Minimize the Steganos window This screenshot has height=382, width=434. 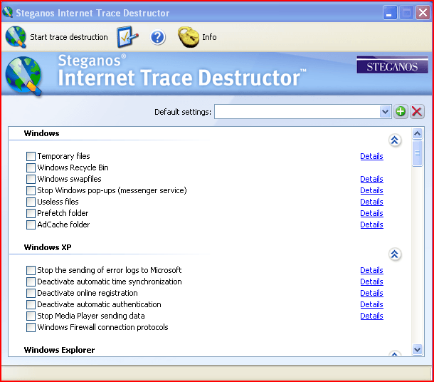(x=390, y=13)
